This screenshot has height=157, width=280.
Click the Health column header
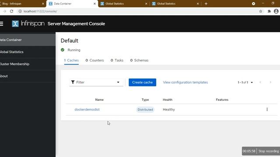coord(168,100)
